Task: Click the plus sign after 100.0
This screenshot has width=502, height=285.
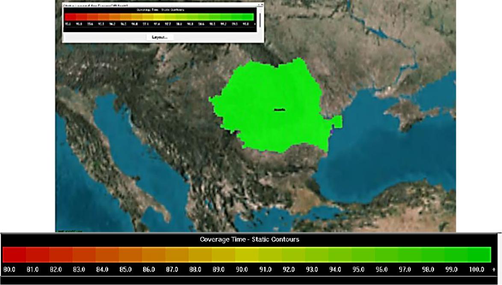Action: (494, 270)
